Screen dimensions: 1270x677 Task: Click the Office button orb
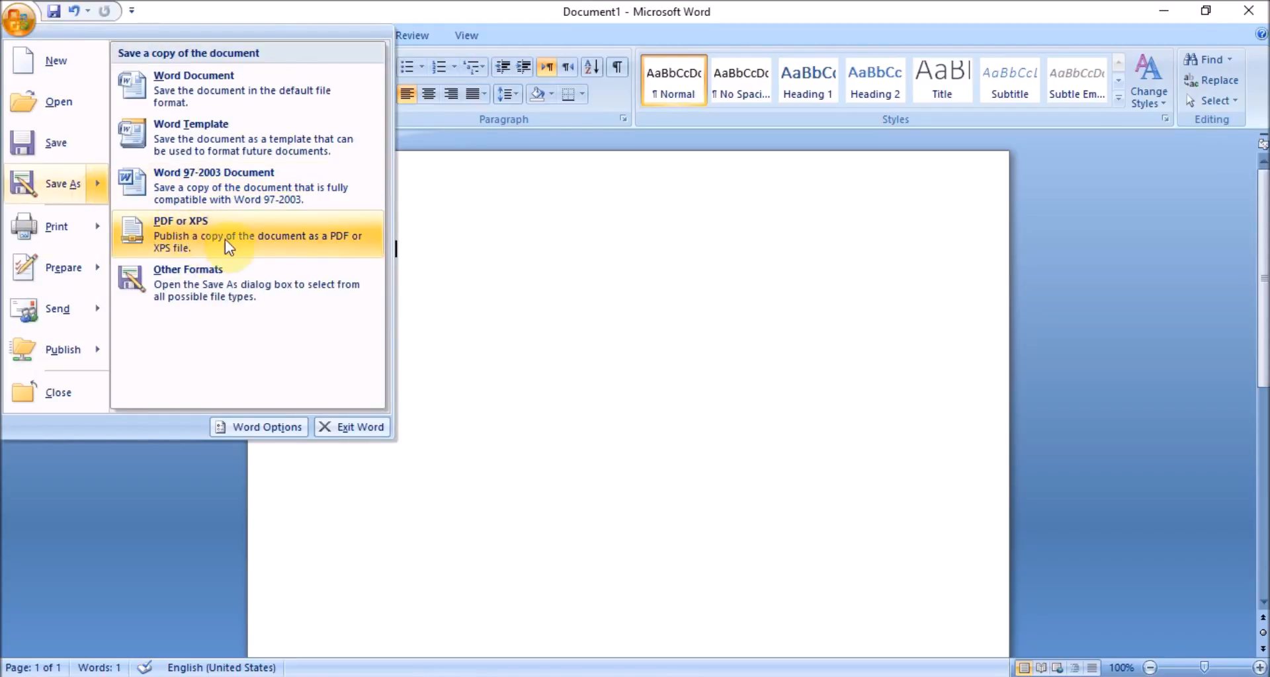point(18,19)
